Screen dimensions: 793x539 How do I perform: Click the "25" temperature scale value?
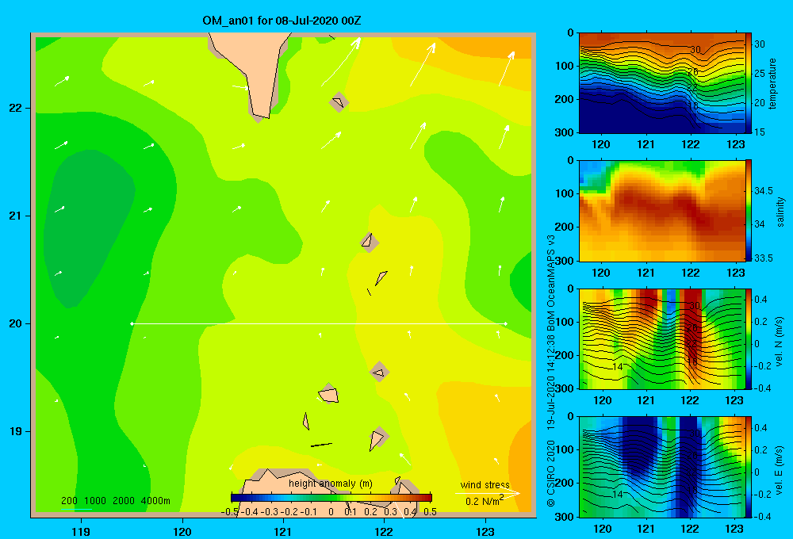(x=760, y=73)
